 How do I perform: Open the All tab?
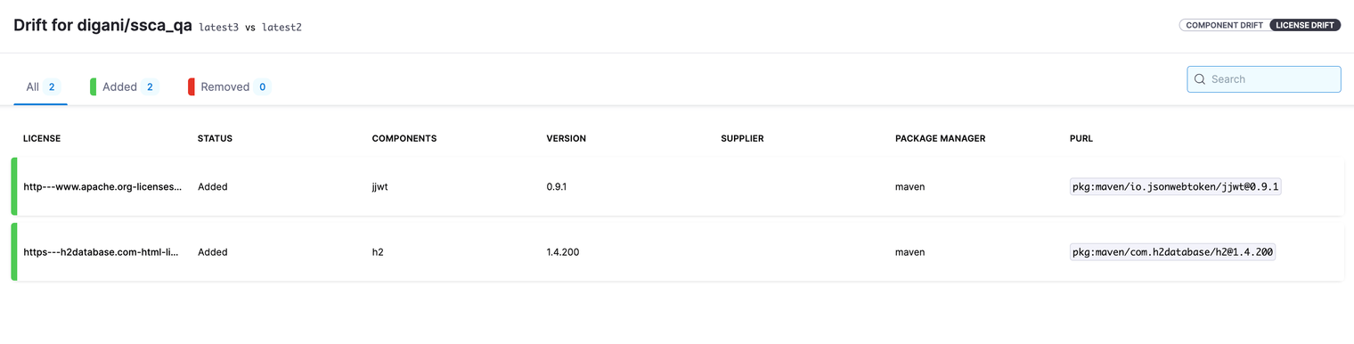41,86
